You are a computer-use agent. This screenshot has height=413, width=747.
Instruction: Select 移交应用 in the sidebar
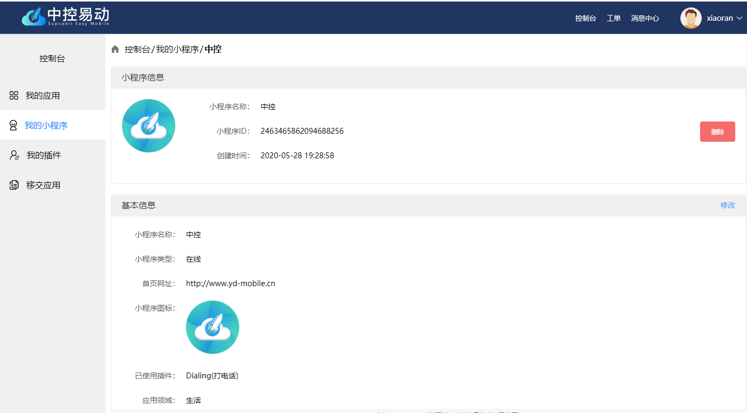click(53, 185)
